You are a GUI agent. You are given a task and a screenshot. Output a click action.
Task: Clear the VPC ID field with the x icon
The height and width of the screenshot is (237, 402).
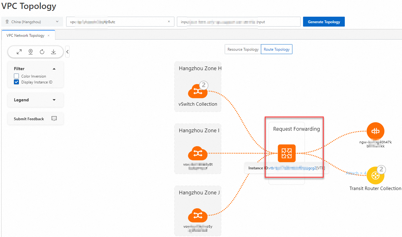click(169, 22)
